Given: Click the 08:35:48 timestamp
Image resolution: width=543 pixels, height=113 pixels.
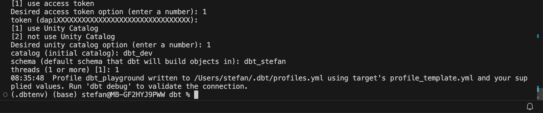Looking at the screenshot, I should (27, 78).
